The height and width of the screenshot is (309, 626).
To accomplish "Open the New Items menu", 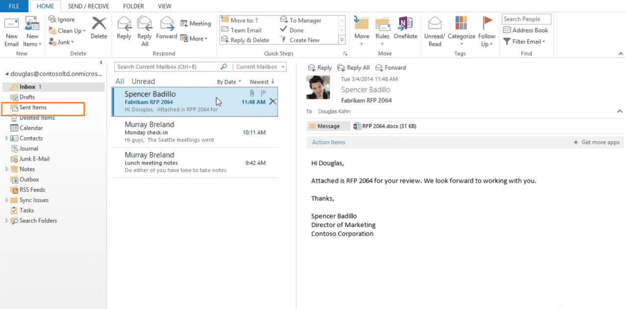I will [32, 32].
